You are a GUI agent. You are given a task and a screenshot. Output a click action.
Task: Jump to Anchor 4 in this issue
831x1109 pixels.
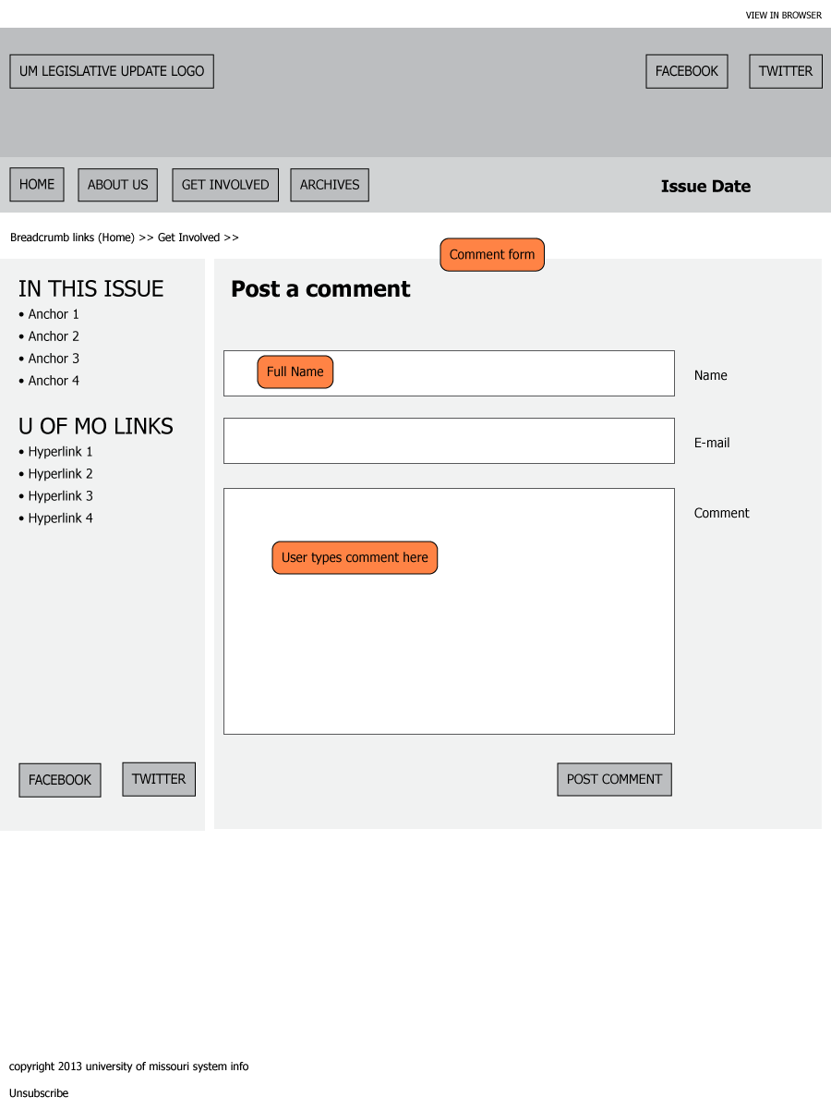[x=54, y=381]
